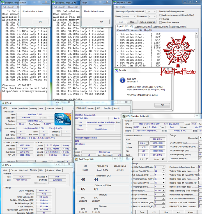Click the CPU-Tweaker 1.4 beta8 title icon

tap(124, 116)
